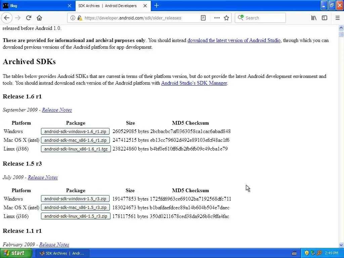The height and width of the screenshot is (258, 344).
Task: Switch to the Blog tab
Action: 38,6
